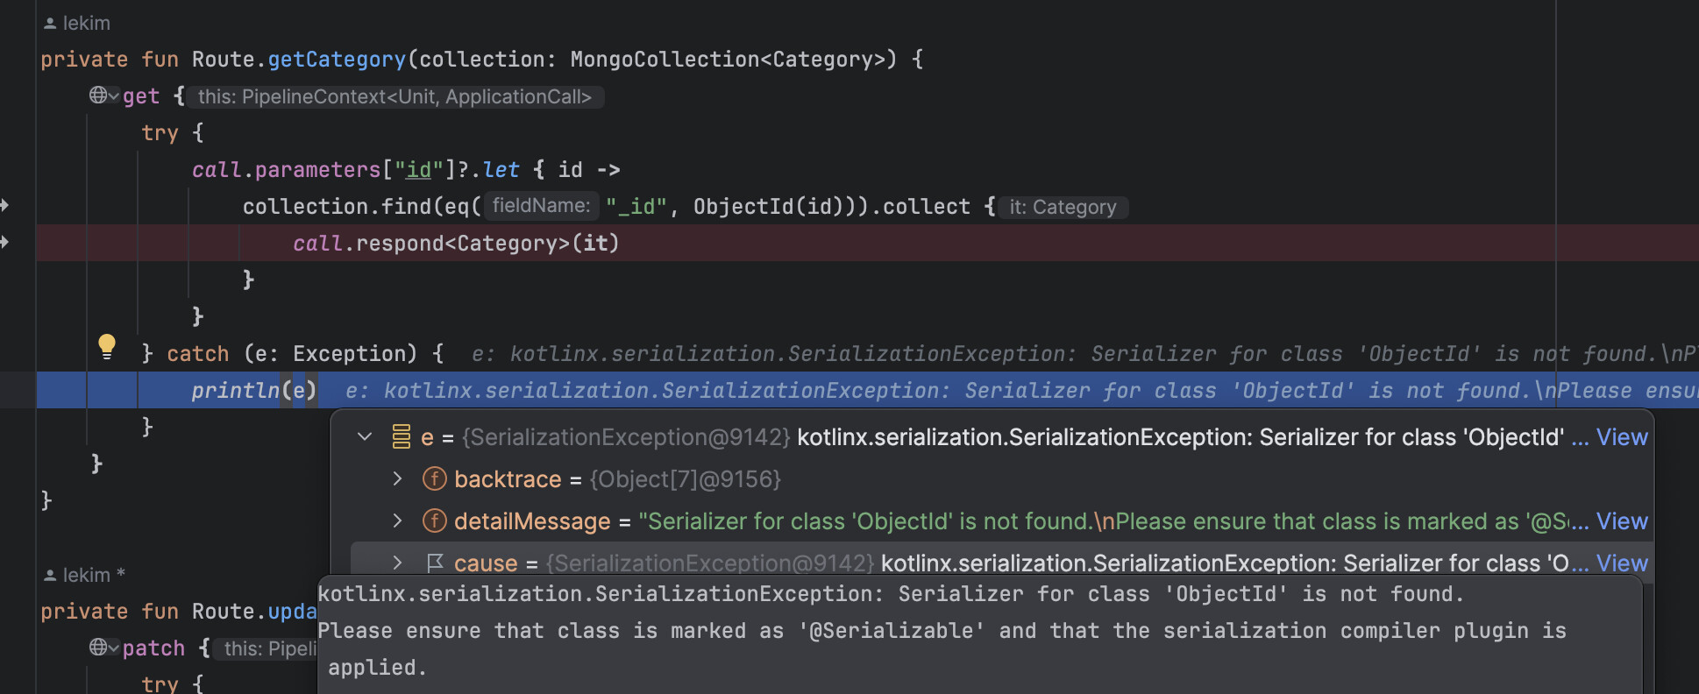Expand the detailMessage field
Screen dimensions: 1699x694
click(397, 521)
